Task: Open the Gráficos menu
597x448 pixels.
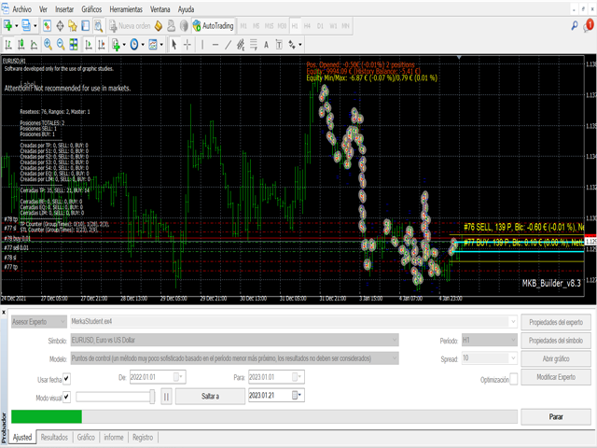Action: pyautogui.click(x=91, y=9)
